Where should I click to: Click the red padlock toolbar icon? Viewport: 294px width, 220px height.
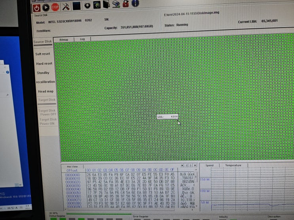point(125,4)
